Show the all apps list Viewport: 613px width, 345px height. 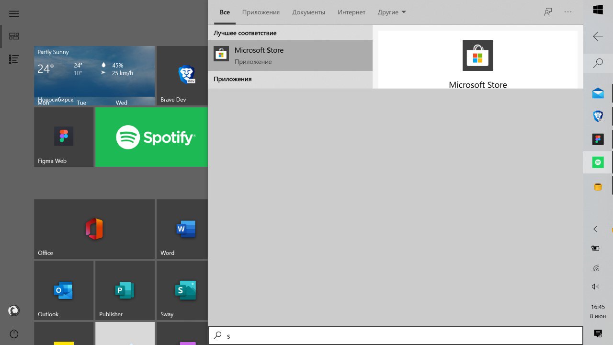point(14,59)
